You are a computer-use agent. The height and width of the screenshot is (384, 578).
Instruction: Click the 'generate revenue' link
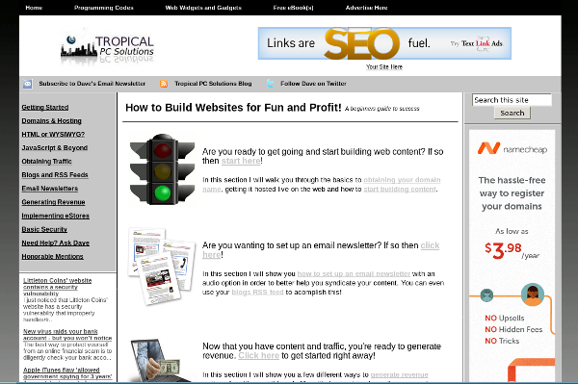point(399,374)
